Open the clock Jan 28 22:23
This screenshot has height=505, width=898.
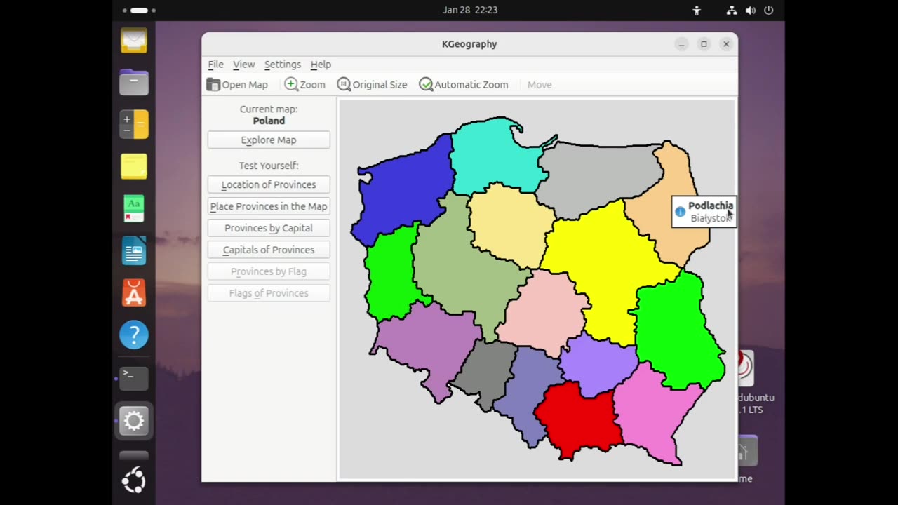pyautogui.click(x=470, y=10)
